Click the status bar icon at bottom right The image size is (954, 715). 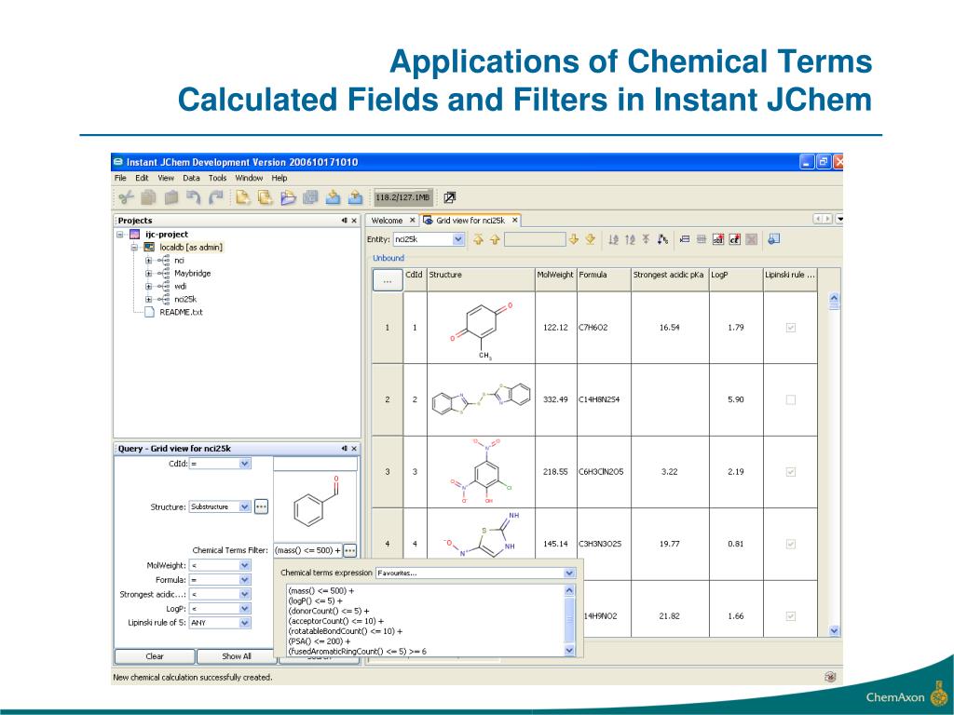tap(830, 677)
